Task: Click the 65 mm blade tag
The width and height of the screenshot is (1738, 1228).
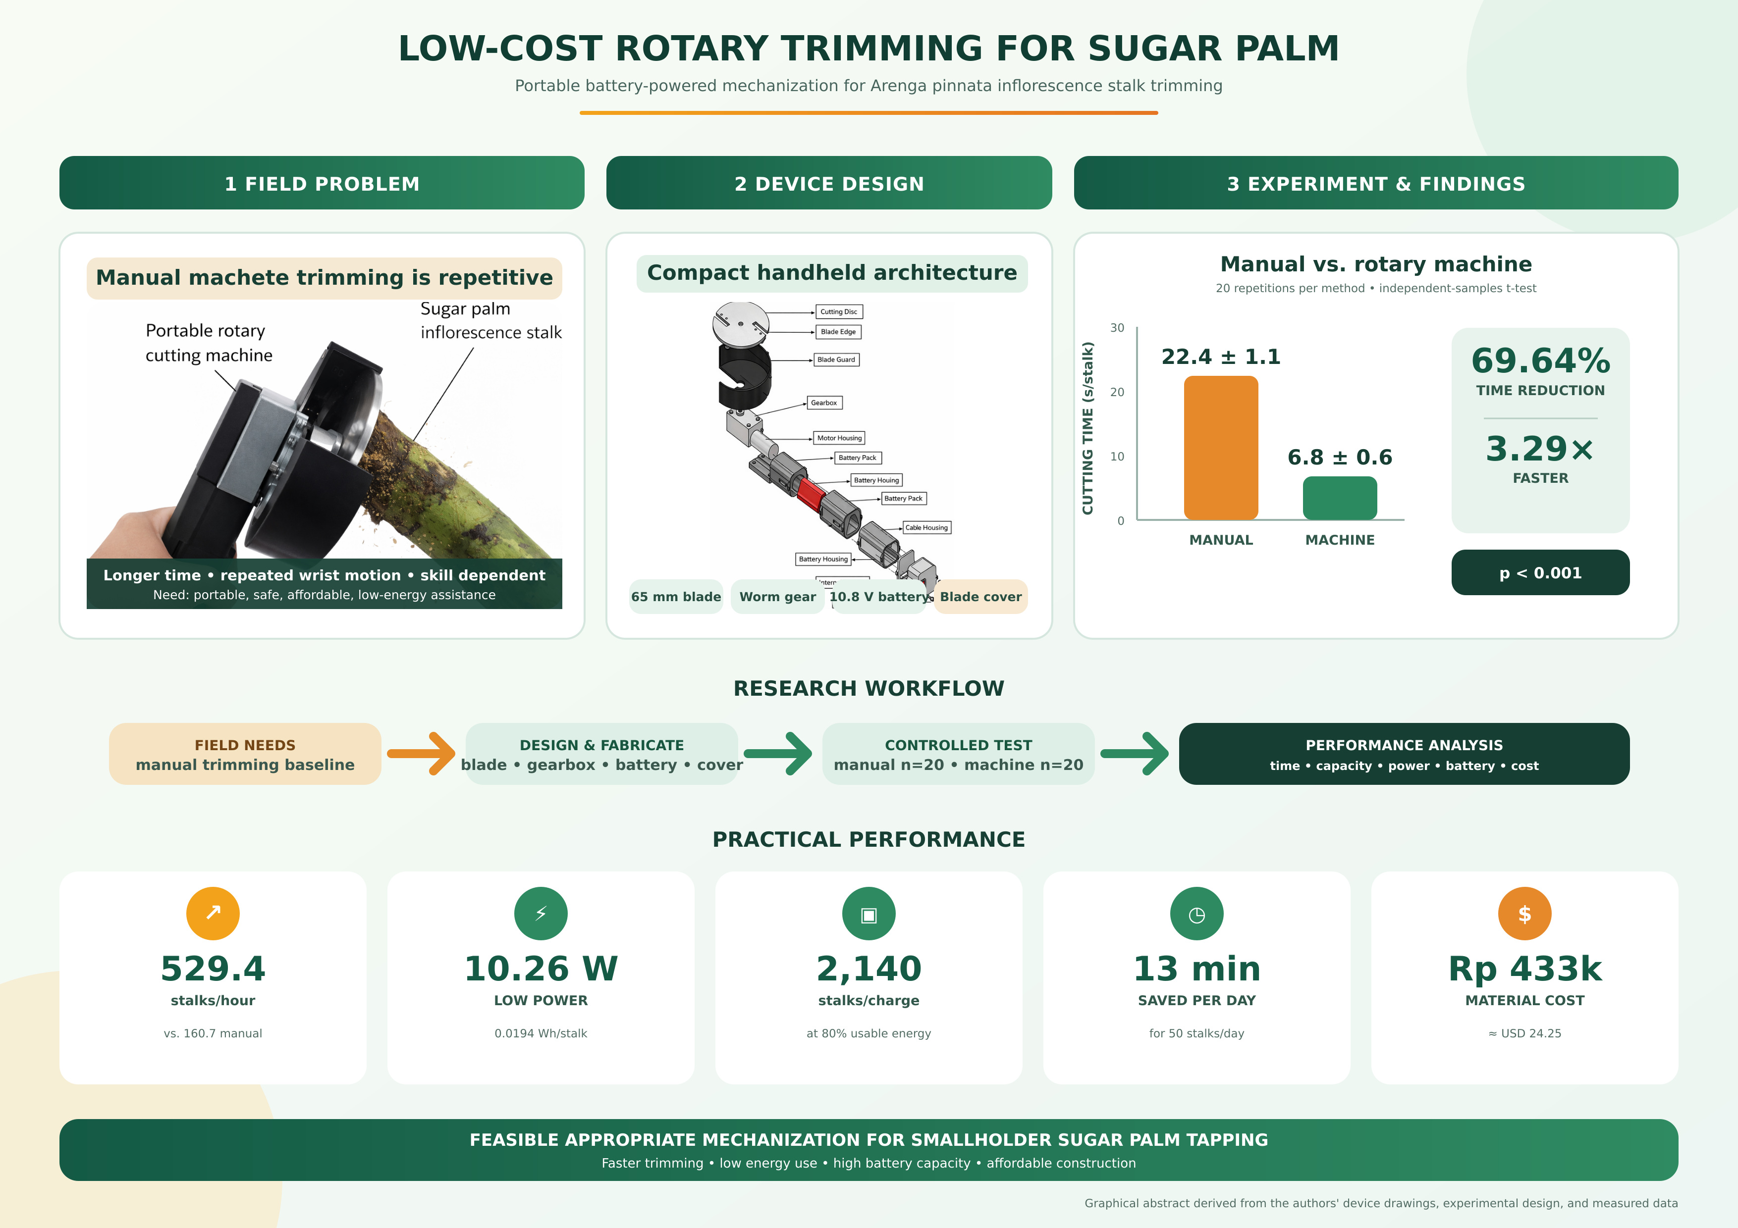Action: click(676, 596)
